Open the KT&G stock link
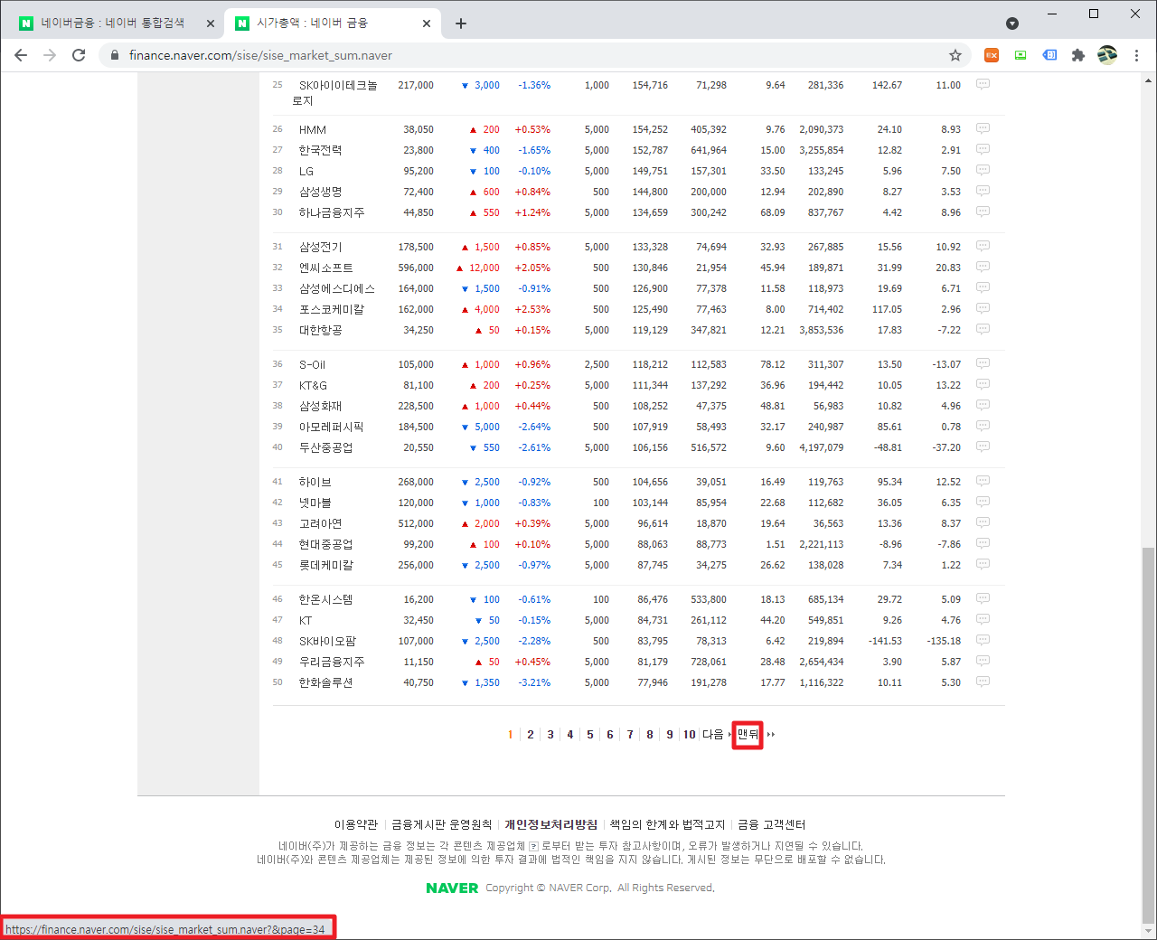Screen dimensions: 1157x940 click(x=314, y=385)
